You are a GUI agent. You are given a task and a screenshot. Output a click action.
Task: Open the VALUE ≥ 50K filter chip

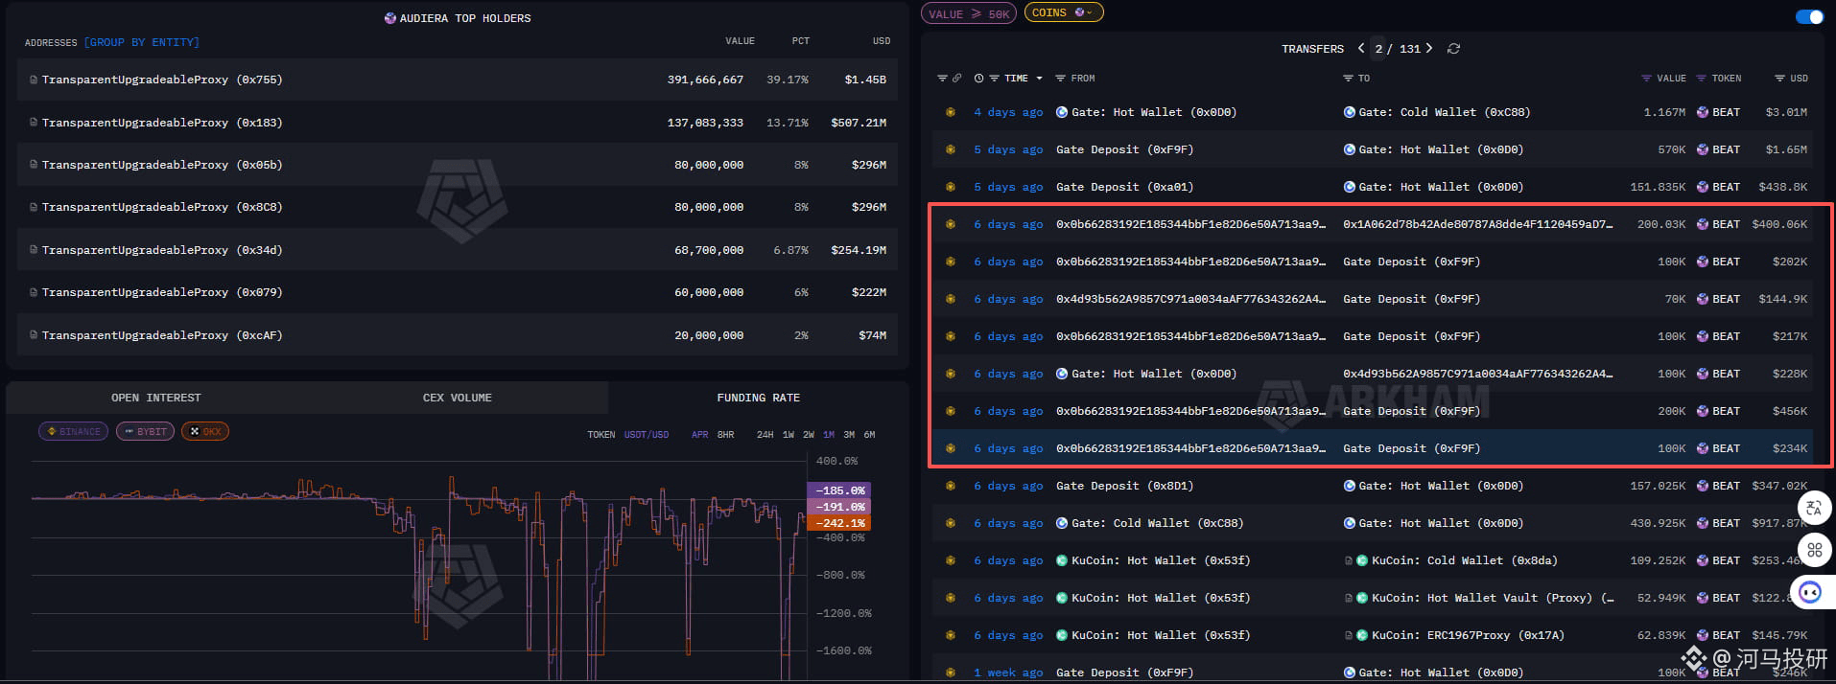(969, 13)
